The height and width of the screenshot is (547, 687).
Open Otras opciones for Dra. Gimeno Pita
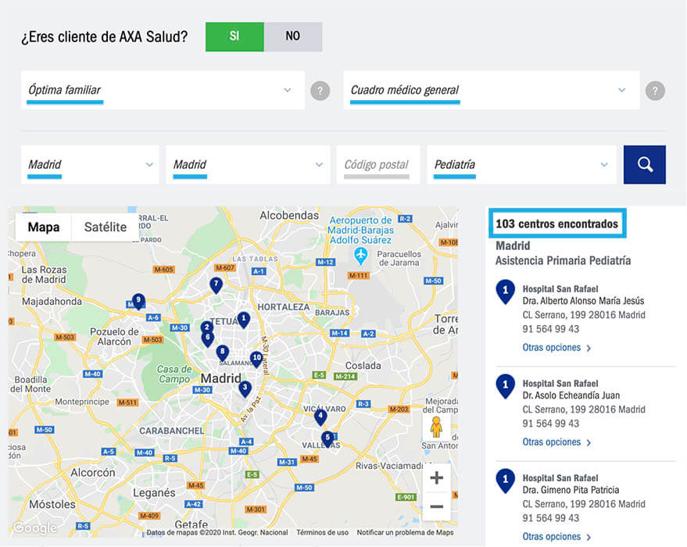(556, 537)
